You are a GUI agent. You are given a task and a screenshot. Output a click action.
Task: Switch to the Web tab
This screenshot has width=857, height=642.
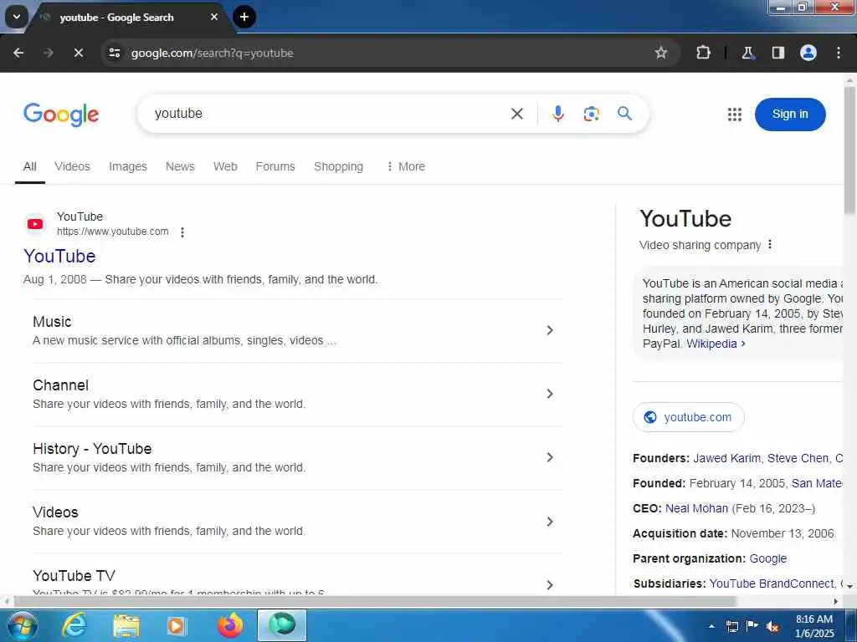[225, 166]
